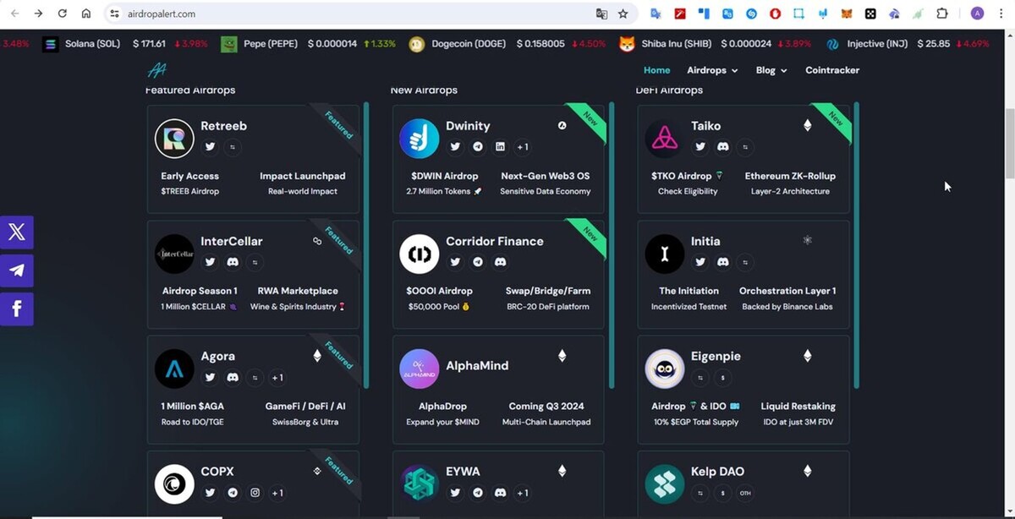Viewport: 1015px width, 519px height.
Task: Open the Cointracker menu item
Action: tap(832, 70)
